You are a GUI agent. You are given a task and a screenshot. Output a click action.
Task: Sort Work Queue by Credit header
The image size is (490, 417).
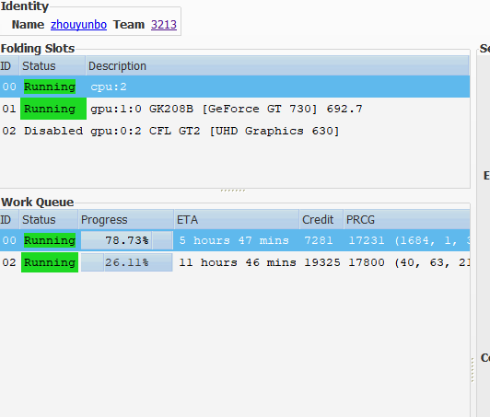coord(321,220)
